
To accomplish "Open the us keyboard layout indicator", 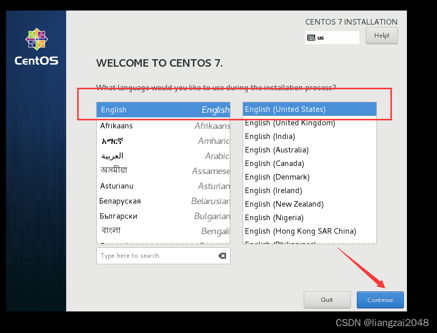I will coord(332,38).
